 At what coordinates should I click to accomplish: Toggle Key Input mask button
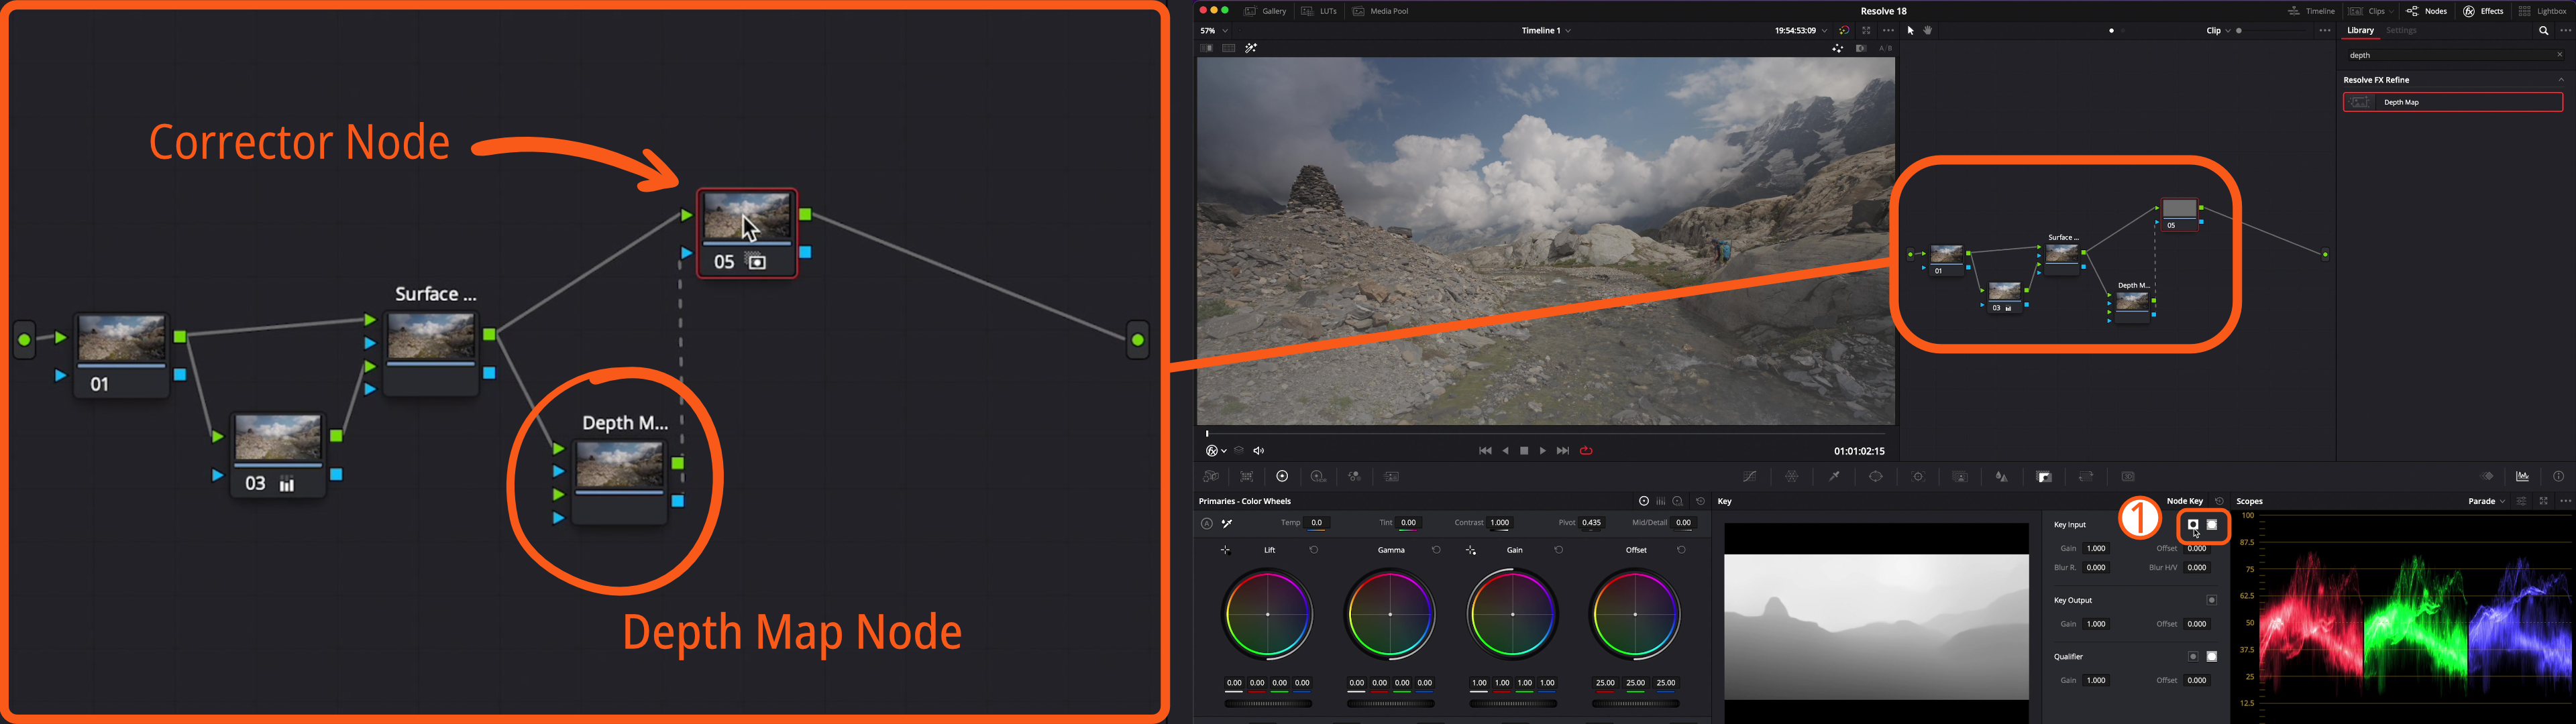click(2212, 525)
